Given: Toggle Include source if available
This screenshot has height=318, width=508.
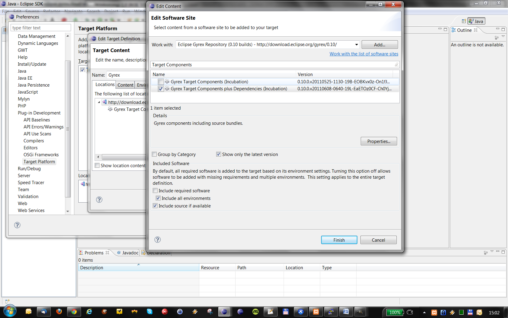Looking at the screenshot, I should (155, 206).
